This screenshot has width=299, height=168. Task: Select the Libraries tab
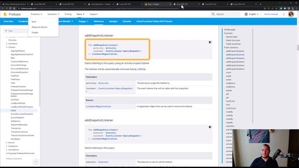coord(127,21)
